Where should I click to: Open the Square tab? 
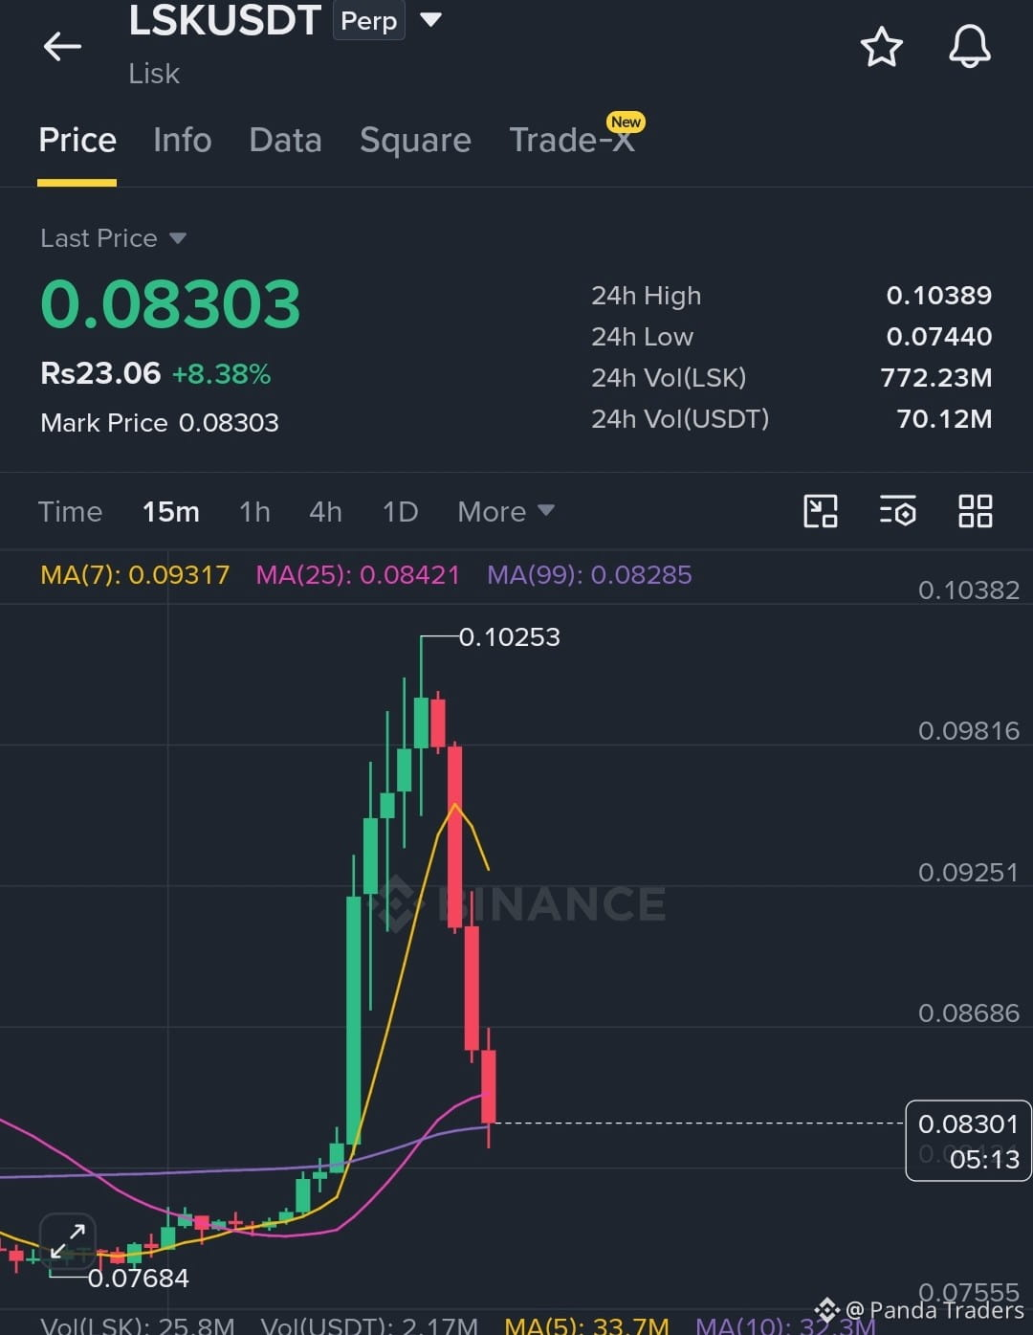point(415,141)
